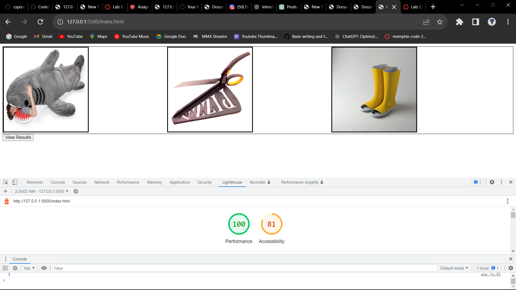Toggle the device toolbar icon

click(x=15, y=182)
